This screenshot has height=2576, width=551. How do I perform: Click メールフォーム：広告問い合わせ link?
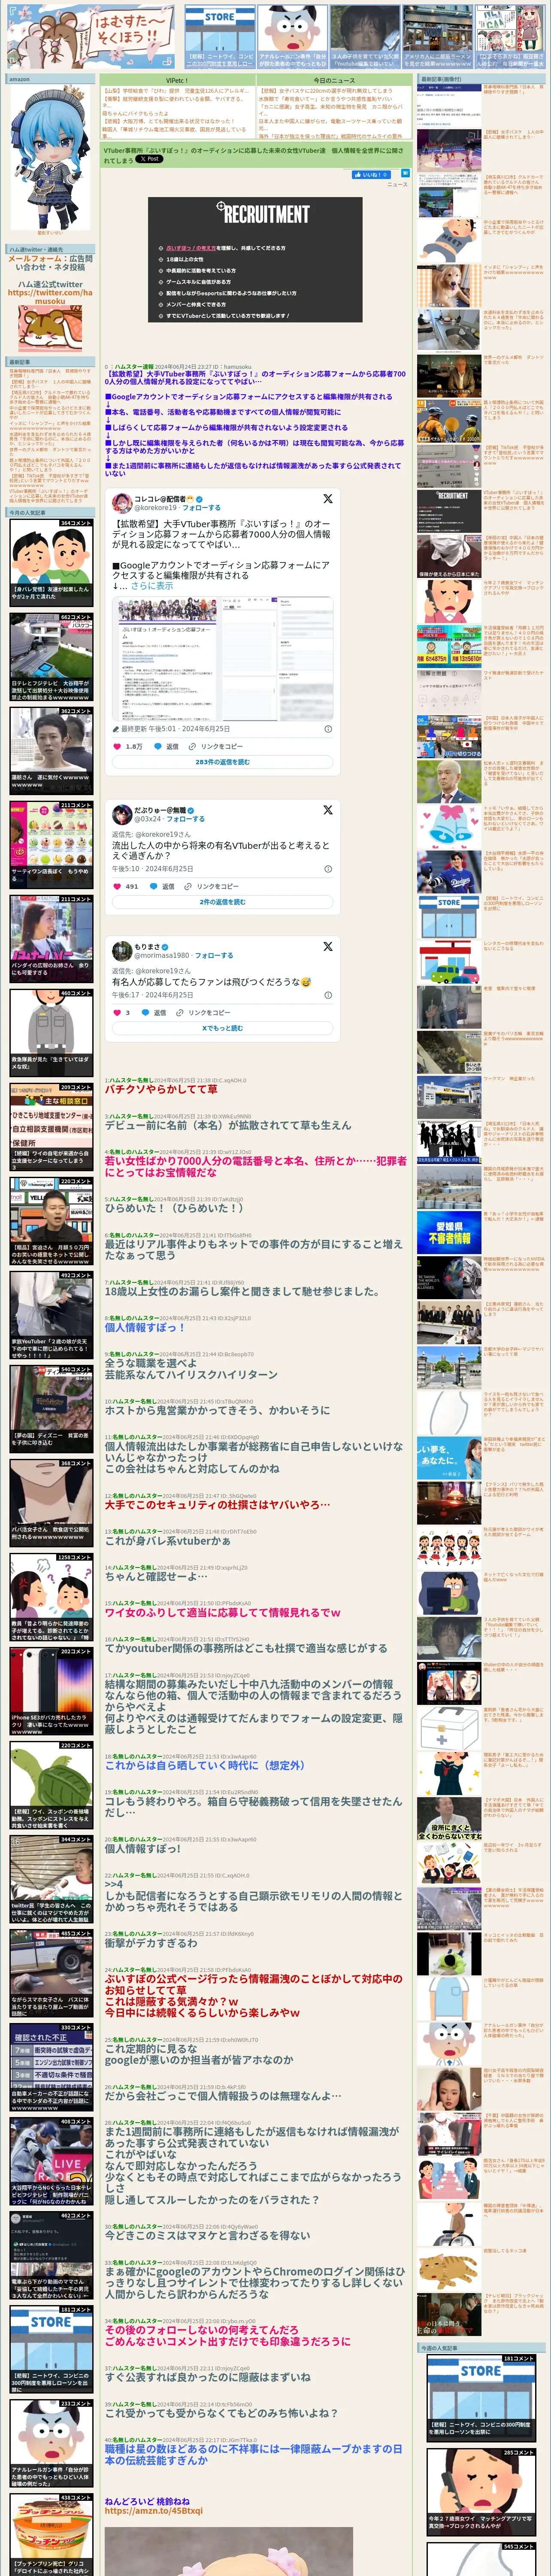pos(50,263)
